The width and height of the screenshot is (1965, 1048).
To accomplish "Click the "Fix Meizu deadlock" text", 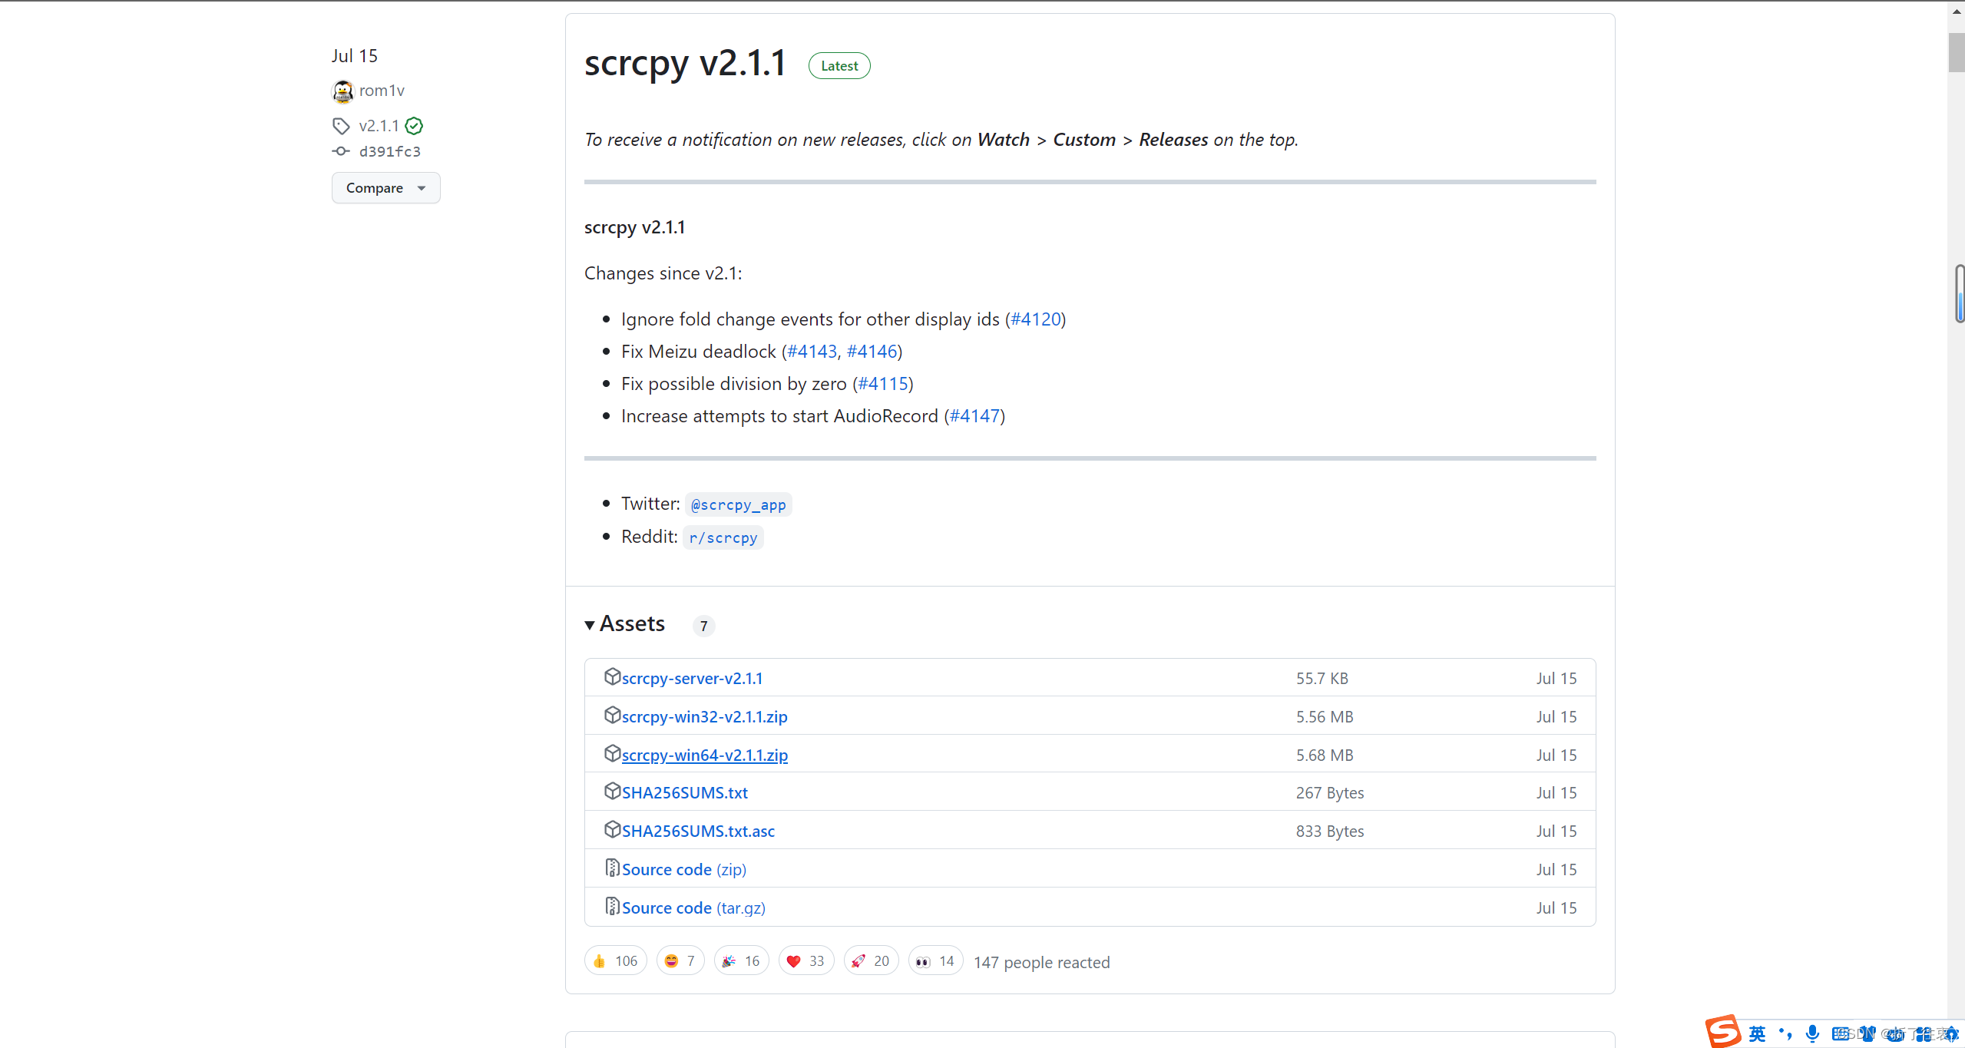I will click(x=699, y=352).
